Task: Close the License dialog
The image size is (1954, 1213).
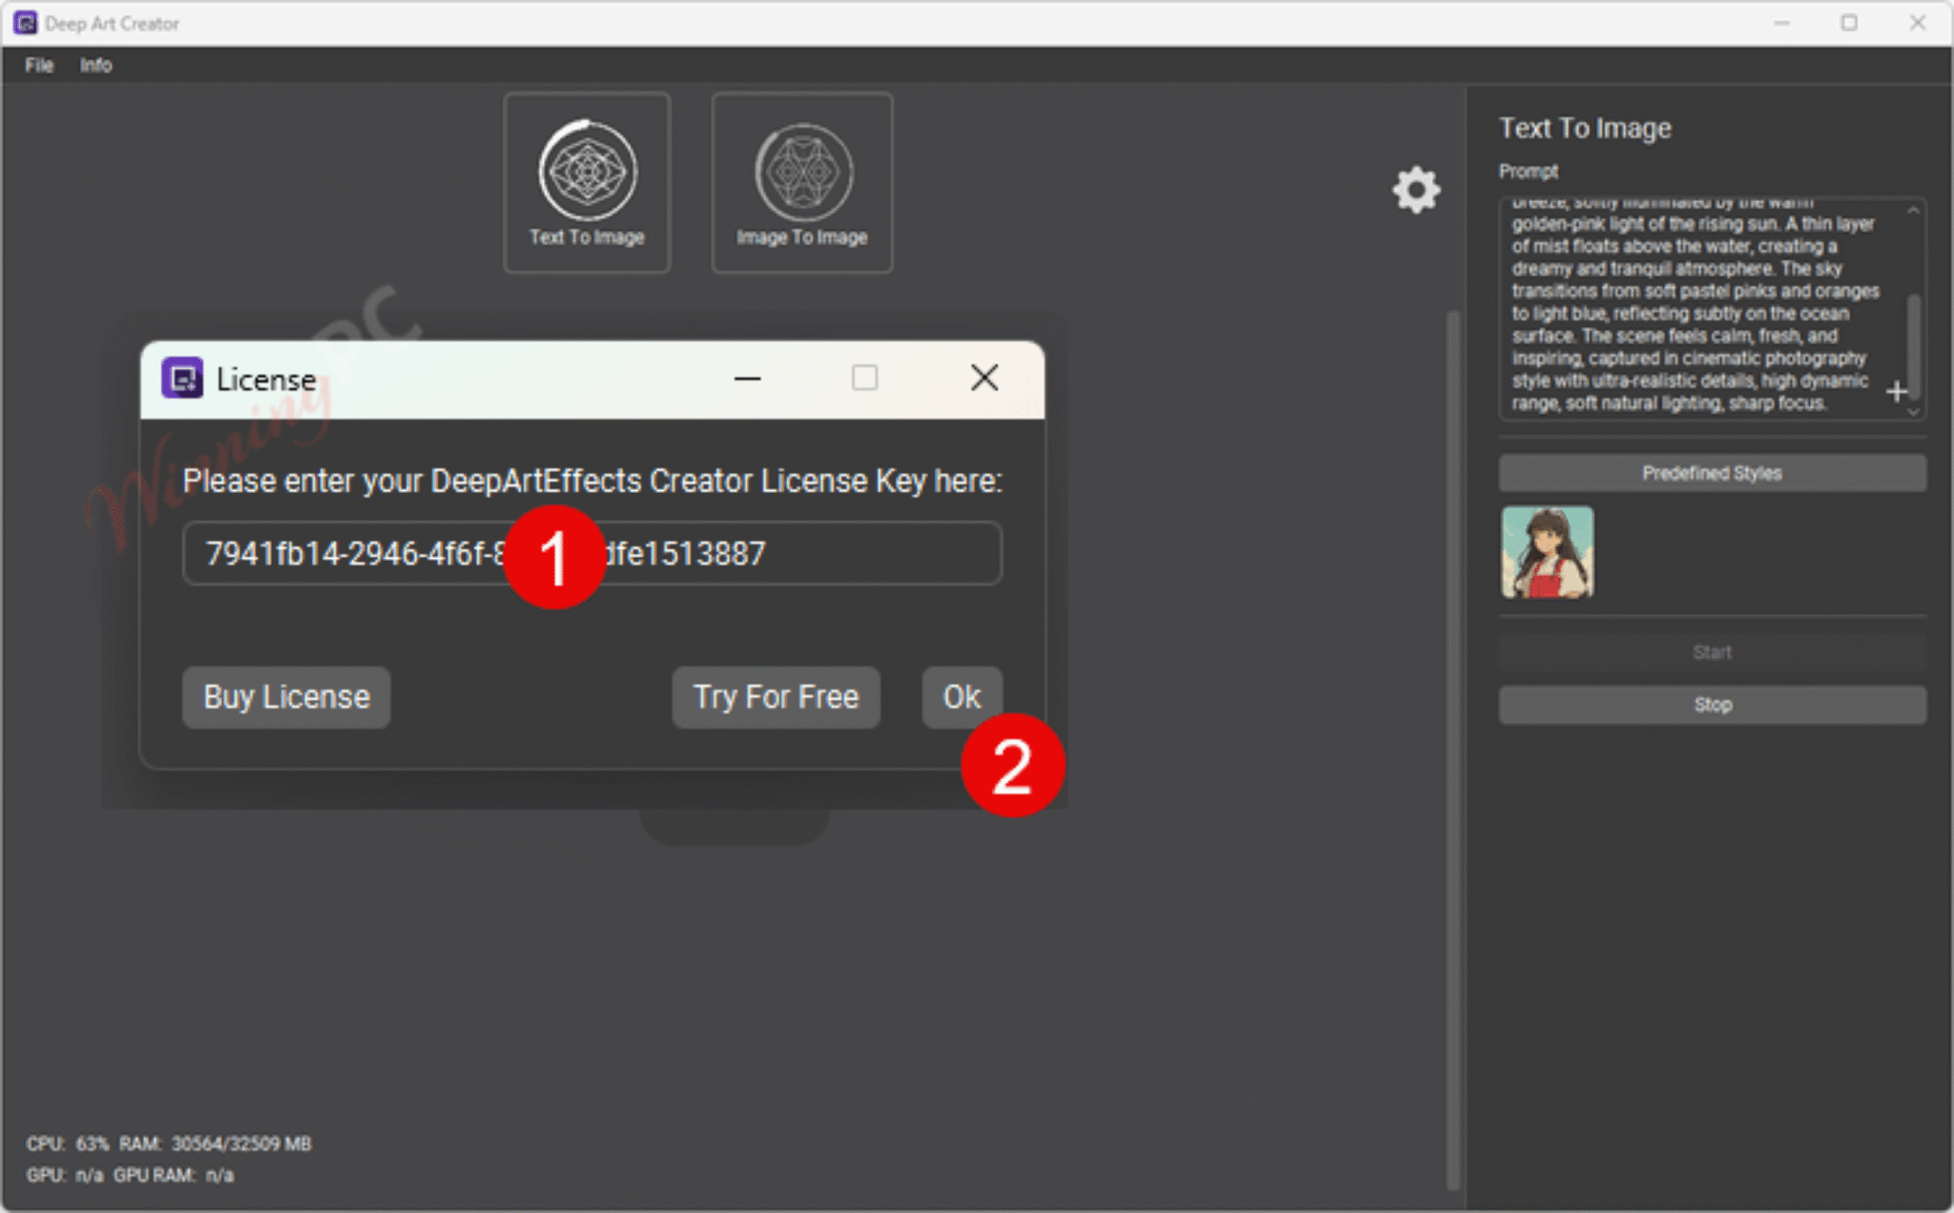Action: 985,378
